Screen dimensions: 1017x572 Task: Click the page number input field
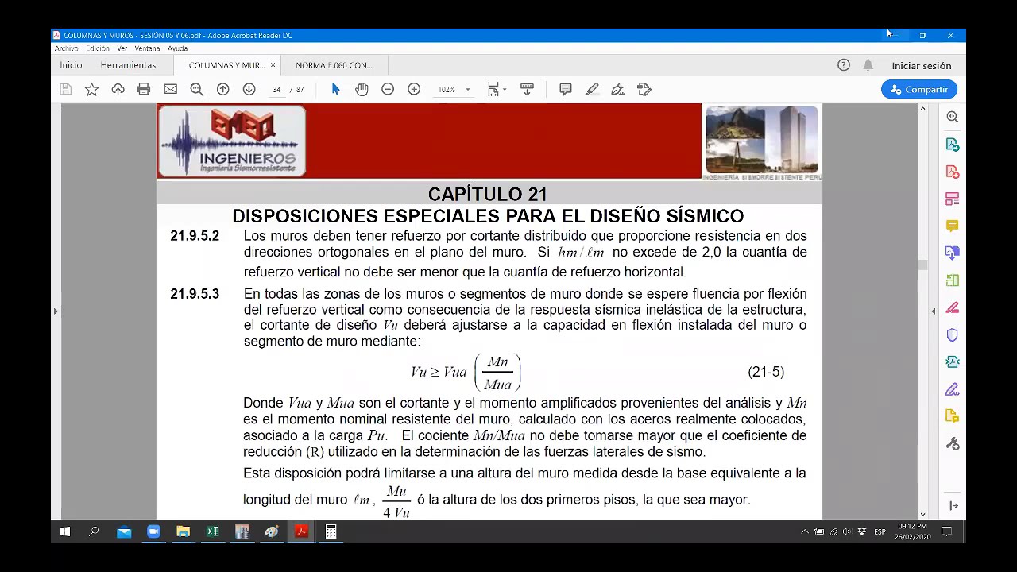click(x=276, y=90)
